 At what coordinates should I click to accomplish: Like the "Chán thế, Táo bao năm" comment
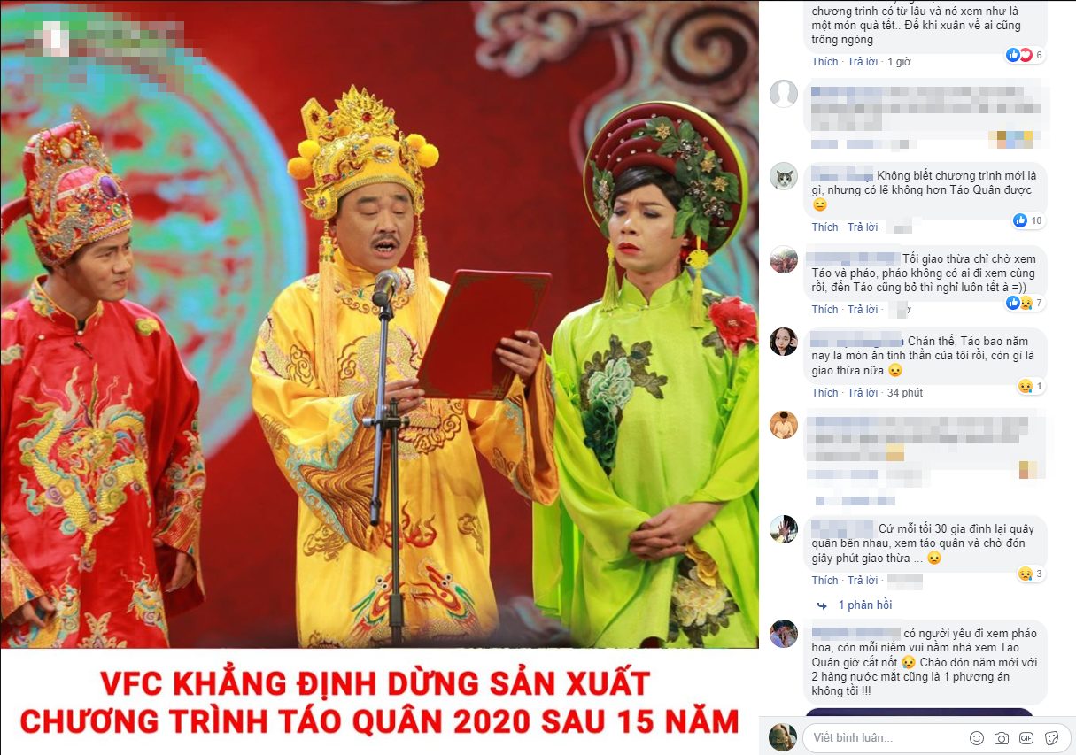pos(824,393)
